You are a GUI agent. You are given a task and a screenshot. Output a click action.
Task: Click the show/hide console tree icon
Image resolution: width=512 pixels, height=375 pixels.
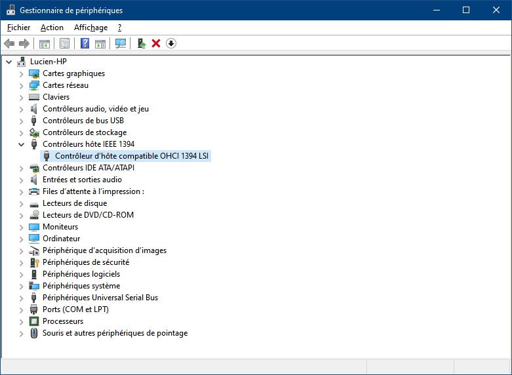click(45, 43)
